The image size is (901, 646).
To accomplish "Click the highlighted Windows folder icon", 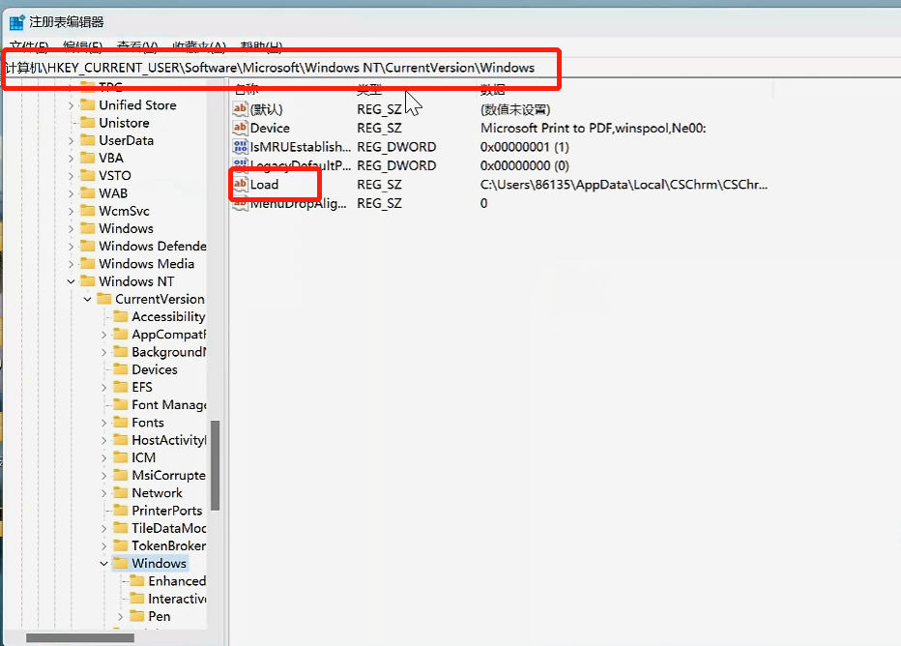I will coord(120,562).
